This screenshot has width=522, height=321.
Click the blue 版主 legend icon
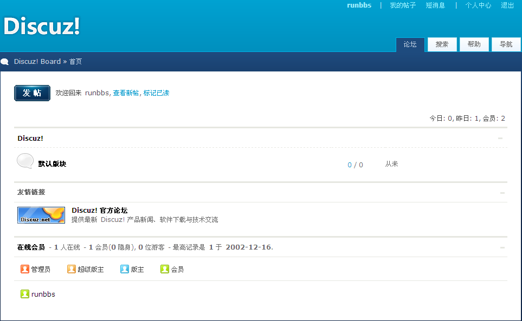tap(125, 269)
